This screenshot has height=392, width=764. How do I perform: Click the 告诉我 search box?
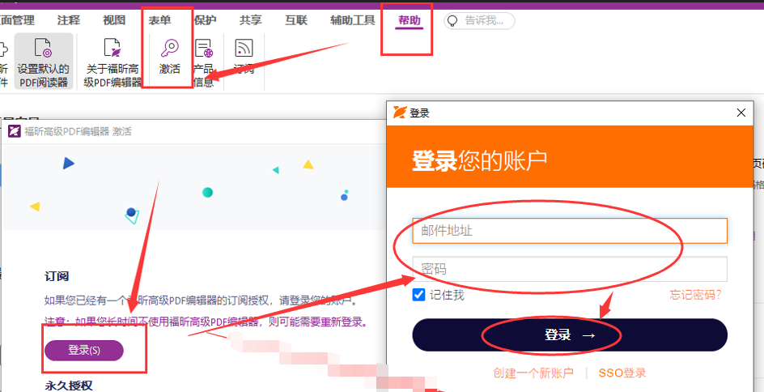point(479,20)
